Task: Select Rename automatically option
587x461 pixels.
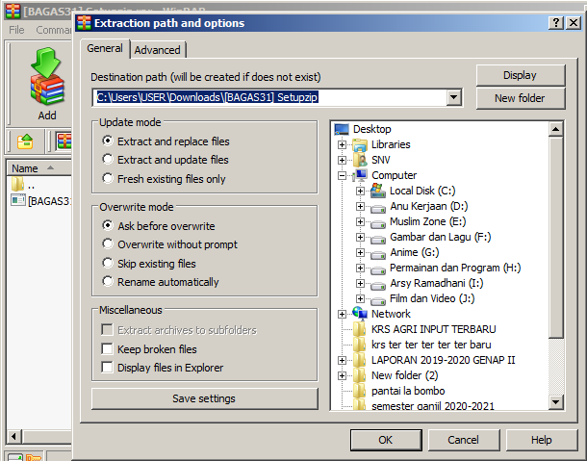Action: tap(108, 281)
